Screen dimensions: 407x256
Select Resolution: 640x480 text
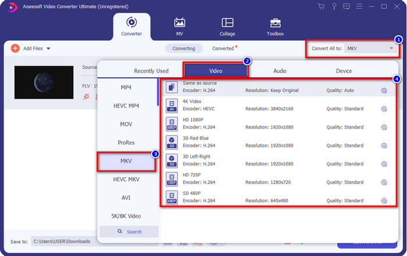267,201
